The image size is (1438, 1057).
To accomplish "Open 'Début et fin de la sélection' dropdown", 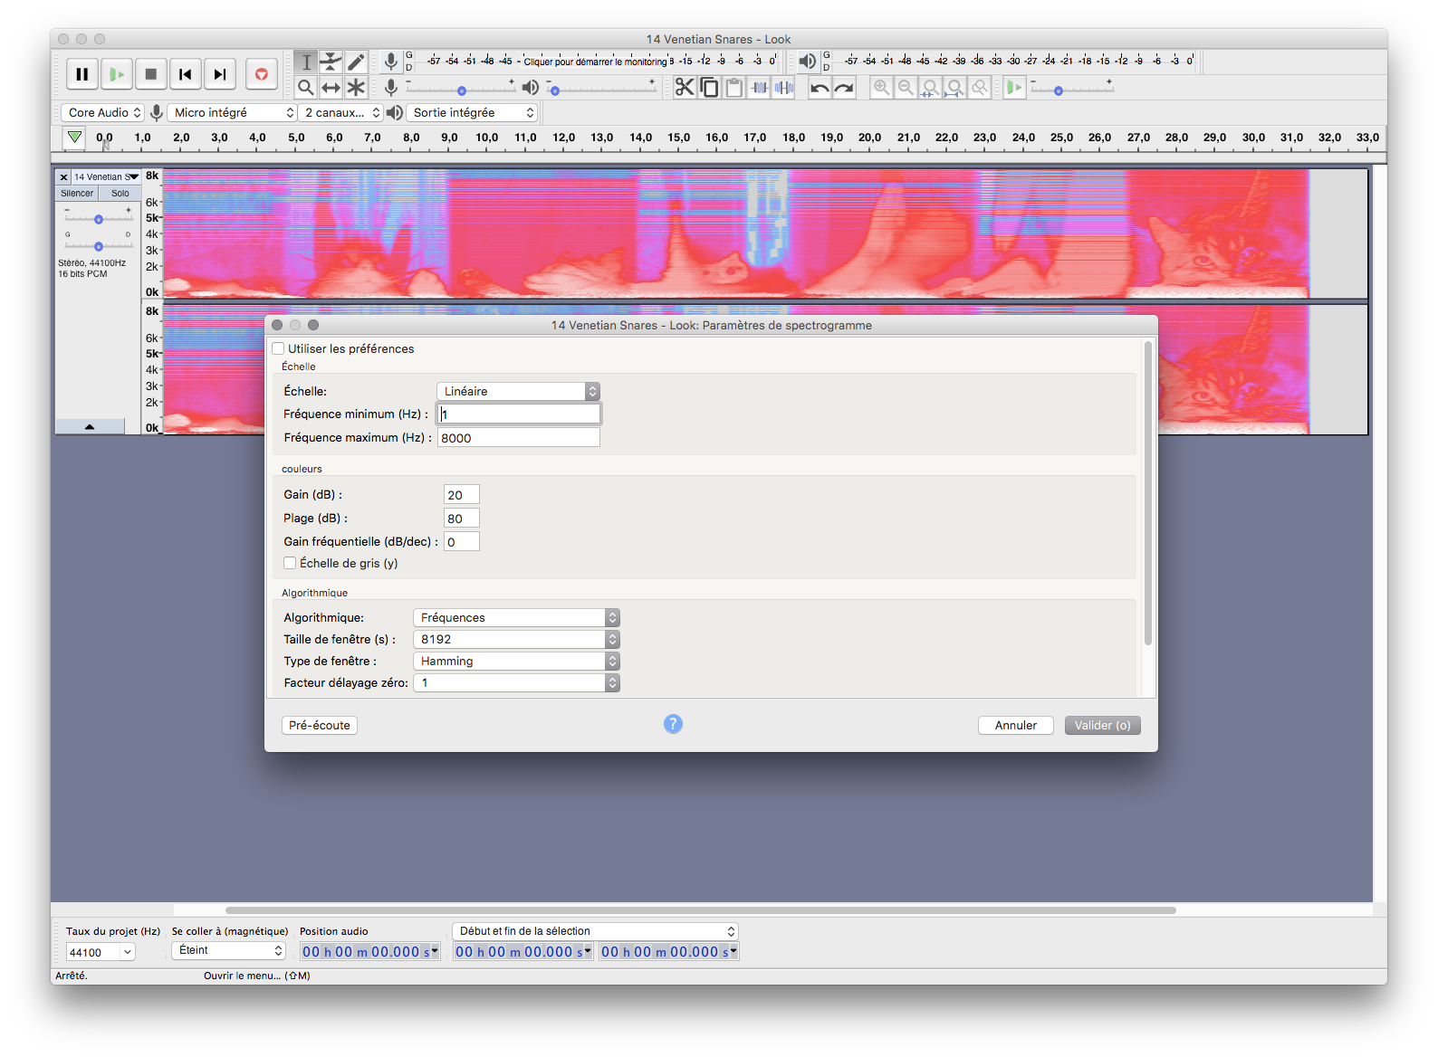I will (595, 931).
